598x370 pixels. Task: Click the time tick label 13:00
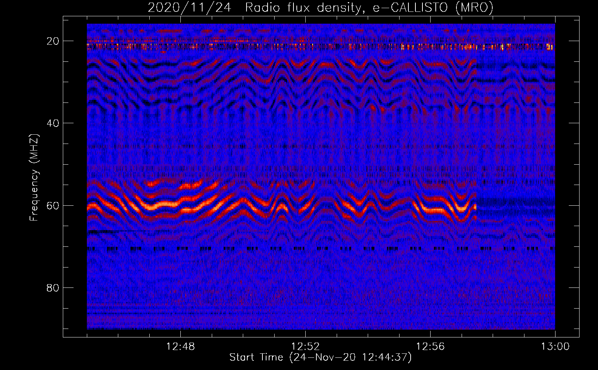click(555, 347)
